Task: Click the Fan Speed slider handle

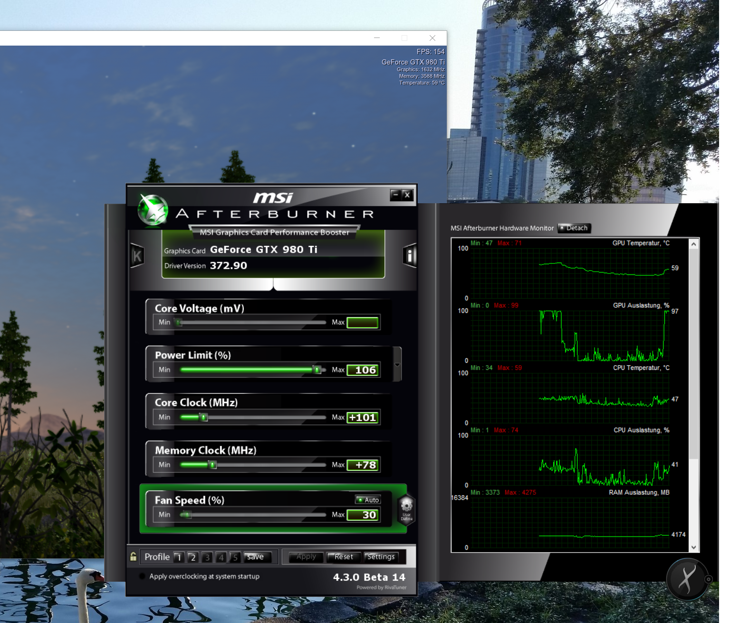Action: [x=186, y=515]
